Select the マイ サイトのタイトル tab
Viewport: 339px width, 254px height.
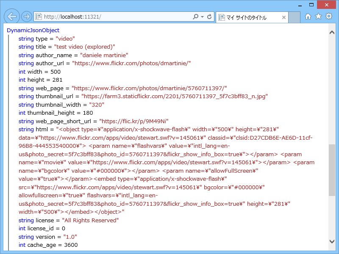(252, 17)
